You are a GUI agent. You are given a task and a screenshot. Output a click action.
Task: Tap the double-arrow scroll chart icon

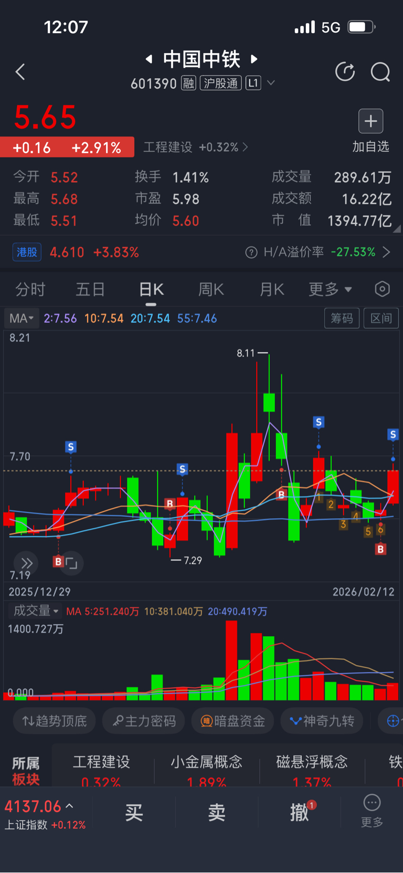(x=26, y=563)
